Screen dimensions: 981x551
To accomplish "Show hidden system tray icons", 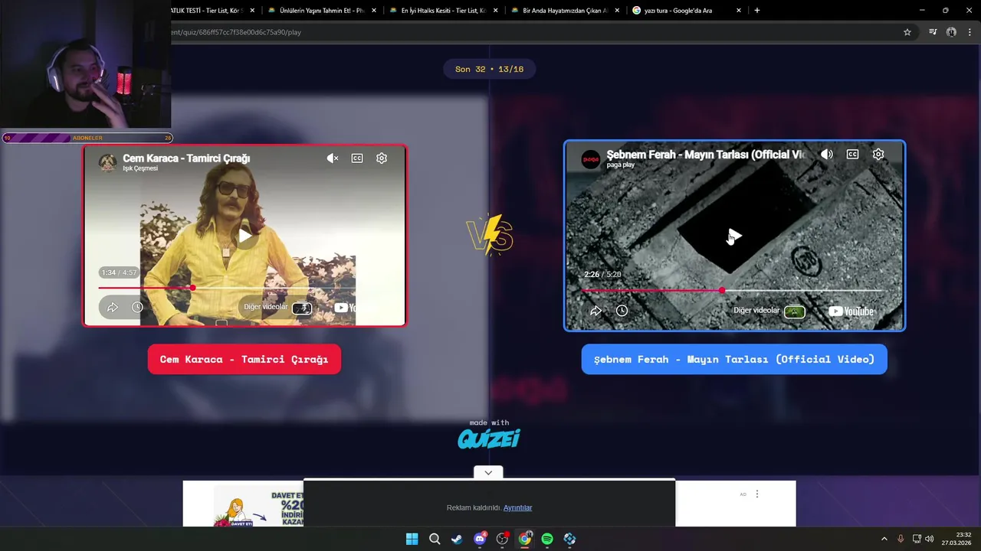I will [884, 539].
